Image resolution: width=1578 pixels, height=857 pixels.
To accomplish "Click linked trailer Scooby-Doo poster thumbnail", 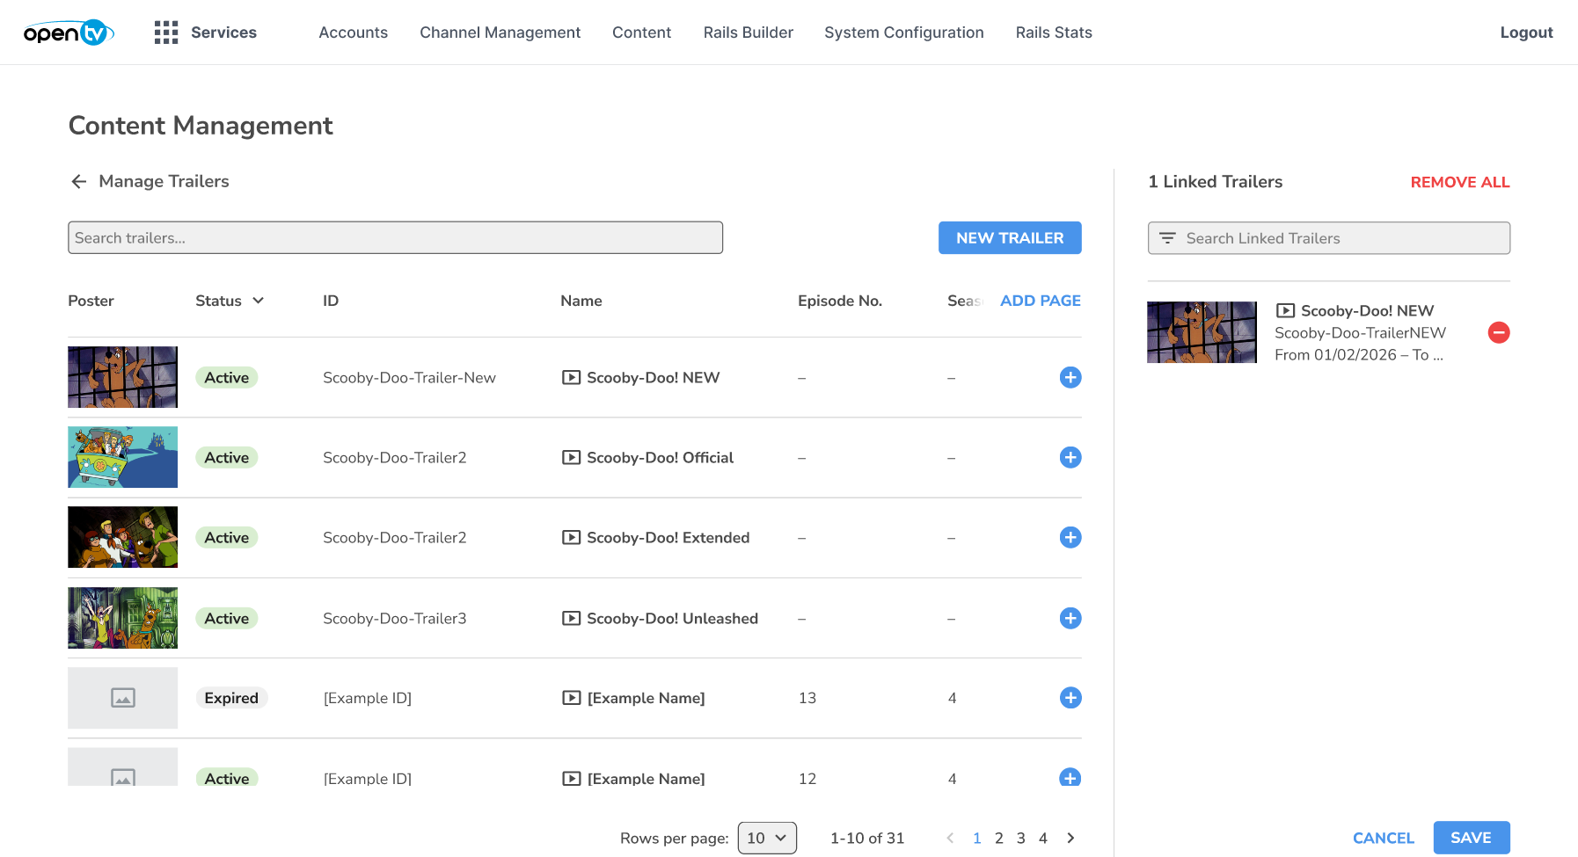I will (x=1202, y=332).
